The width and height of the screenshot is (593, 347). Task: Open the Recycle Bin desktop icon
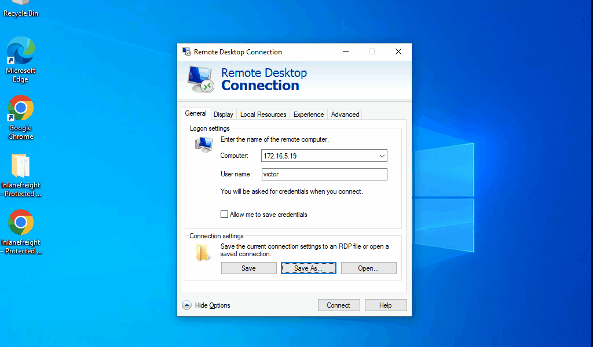pyautogui.click(x=21, y=7)
